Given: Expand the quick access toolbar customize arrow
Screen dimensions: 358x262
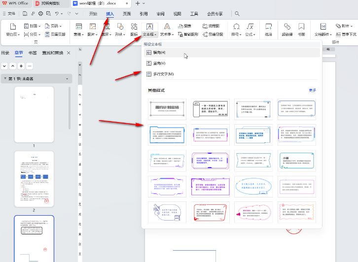Looking at the screenshot, I should click(x=77, y=14).
